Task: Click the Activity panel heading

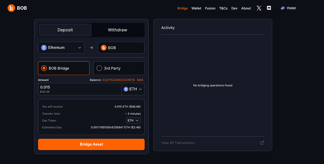Action: click(168, 27)
